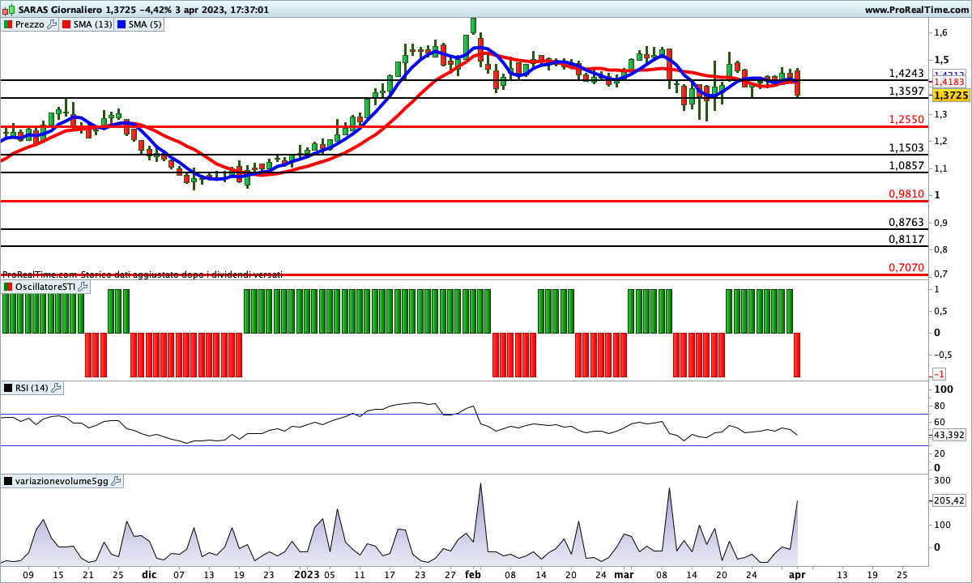Viewport: 972px width, 583px height.
Task: Click the 1,6 price axis label
Action: pyautogui.click(x=941, y=32)
